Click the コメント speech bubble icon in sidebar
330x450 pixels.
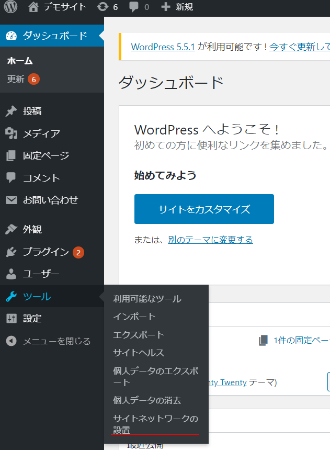pyautogui.click(x=11, y=178)
